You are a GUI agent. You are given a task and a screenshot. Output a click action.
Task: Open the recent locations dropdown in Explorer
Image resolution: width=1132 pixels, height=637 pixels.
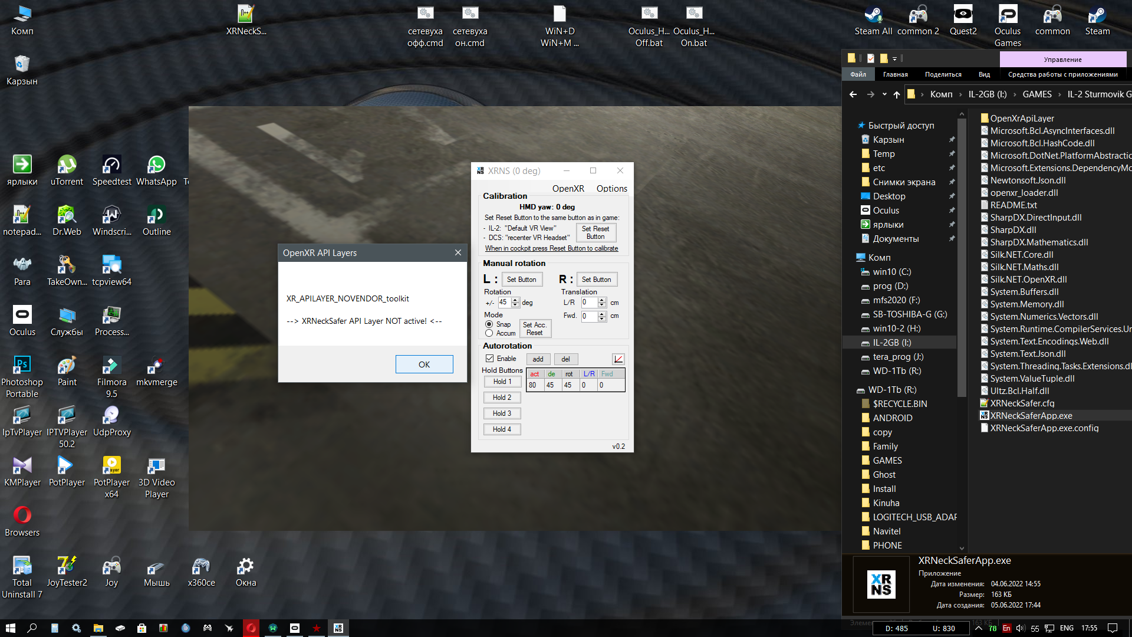(x=884, y=94)
